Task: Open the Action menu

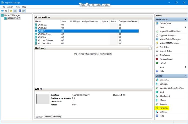Action: 10,7
